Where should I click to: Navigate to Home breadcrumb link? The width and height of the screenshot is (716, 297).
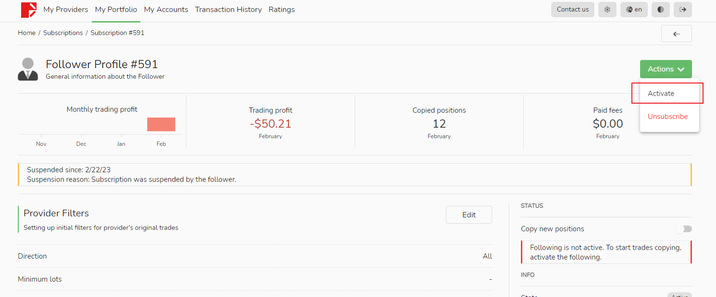coord(26,33)
